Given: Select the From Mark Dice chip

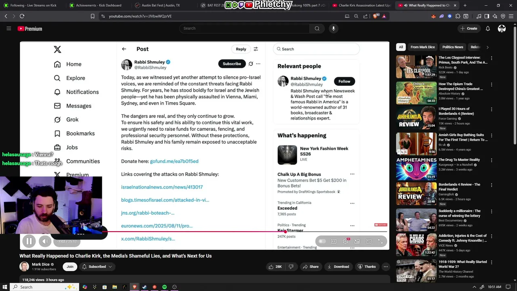Looking at the screenshot, I should pos(422,47).
